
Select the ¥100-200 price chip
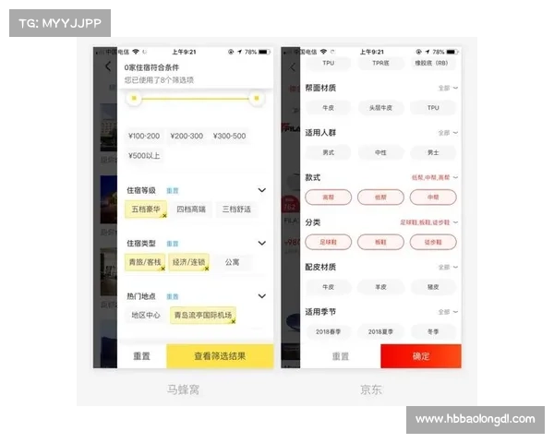144,136
